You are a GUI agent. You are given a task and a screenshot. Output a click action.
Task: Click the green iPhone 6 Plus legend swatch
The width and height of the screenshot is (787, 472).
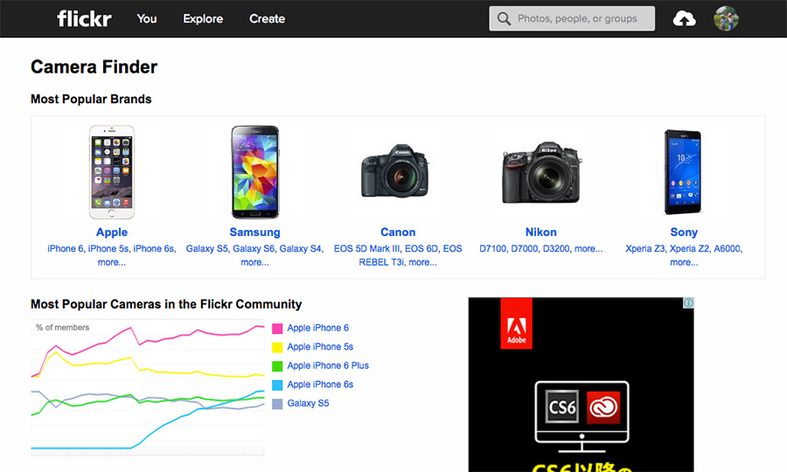pyautogui.click(x=277, y=366)
